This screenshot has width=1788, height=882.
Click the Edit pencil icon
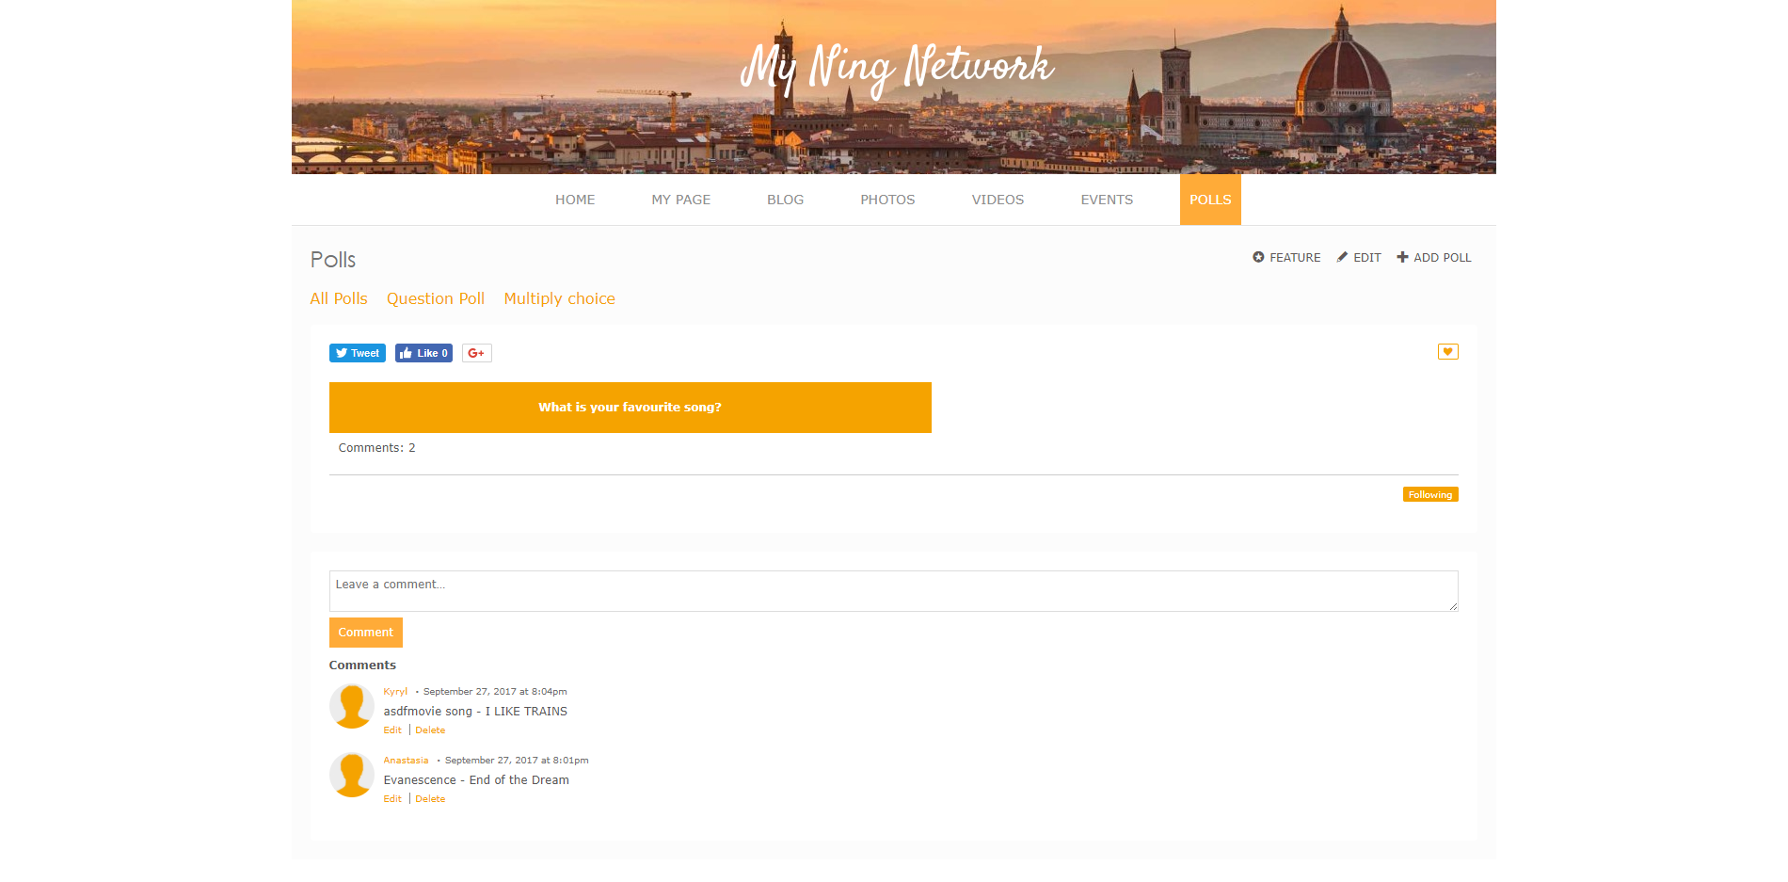point(1342,257)
